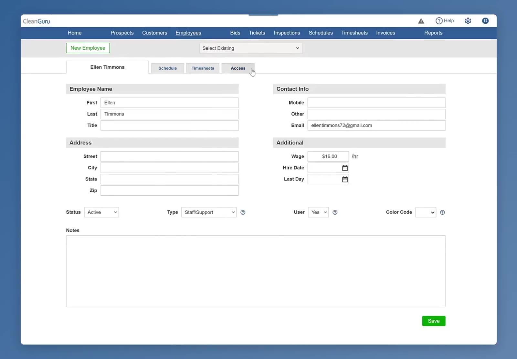The height and width of the screenshot is (359, 517).
Task: Click the Last name field containing Timmons
Action: (169, 114)
